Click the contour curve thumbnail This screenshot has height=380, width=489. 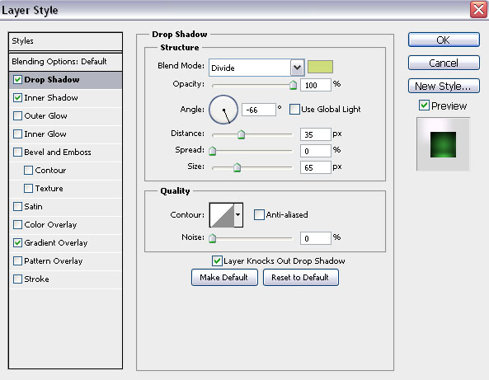[222, 215]
